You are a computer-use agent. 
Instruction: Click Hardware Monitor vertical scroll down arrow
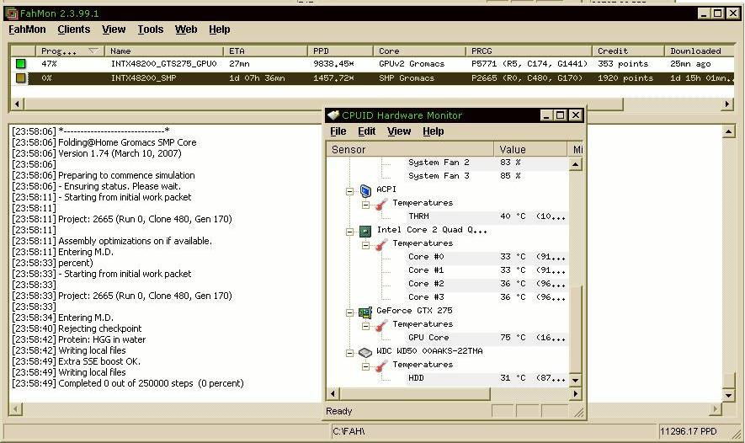[576, 381]
